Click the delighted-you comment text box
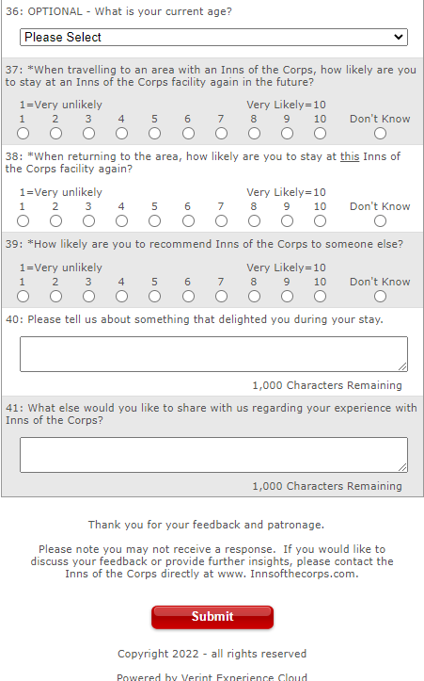The image size is (424, 681). point(213,354)
